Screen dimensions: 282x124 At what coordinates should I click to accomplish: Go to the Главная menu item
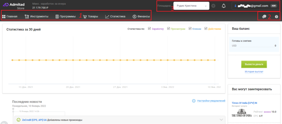click(10, 17)
